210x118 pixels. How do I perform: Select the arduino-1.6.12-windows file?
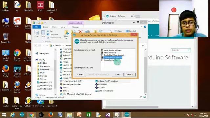click(x=106, y=81)
